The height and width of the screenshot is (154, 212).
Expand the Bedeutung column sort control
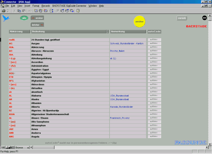107,32
